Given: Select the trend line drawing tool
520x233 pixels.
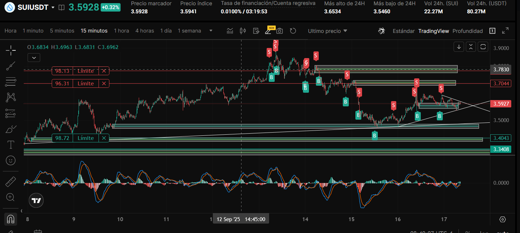Looking at the screenshot, I should 11,66.
